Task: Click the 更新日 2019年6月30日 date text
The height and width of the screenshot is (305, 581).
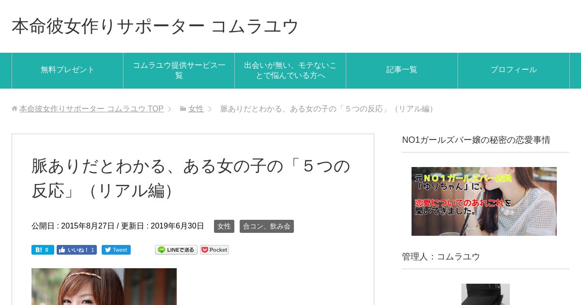Action: pyautogui.click(x=163, y=226)
